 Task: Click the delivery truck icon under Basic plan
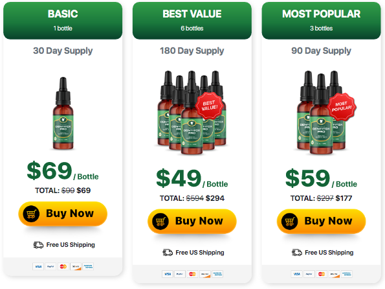(38, 245)
